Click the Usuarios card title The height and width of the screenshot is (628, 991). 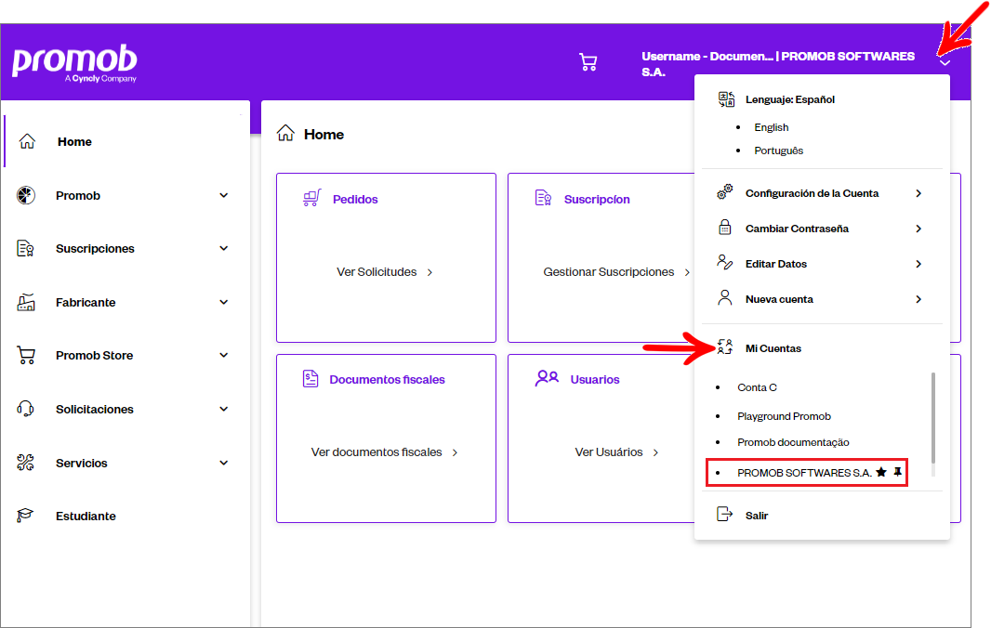[595, 380]
